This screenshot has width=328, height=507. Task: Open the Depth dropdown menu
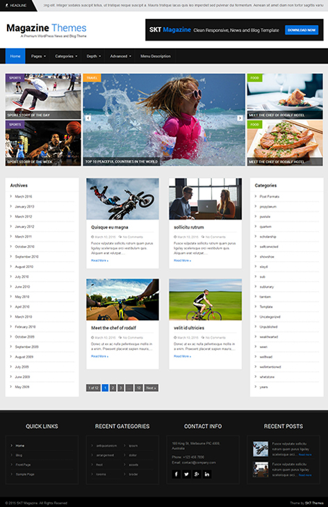[94, 56]
